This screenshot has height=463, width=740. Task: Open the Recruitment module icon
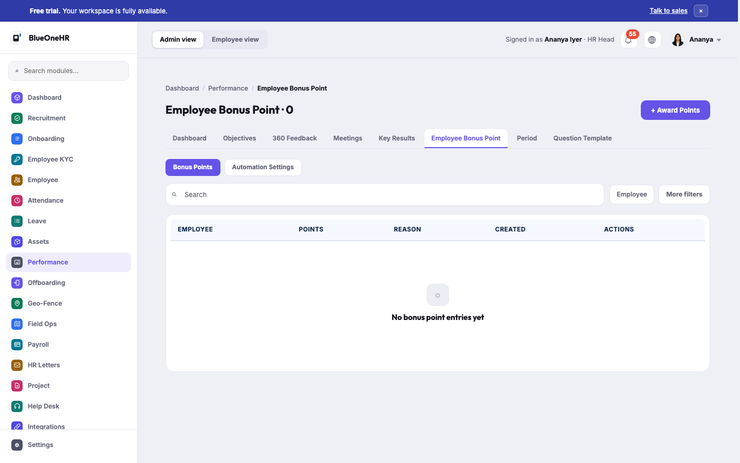[17, 118]
